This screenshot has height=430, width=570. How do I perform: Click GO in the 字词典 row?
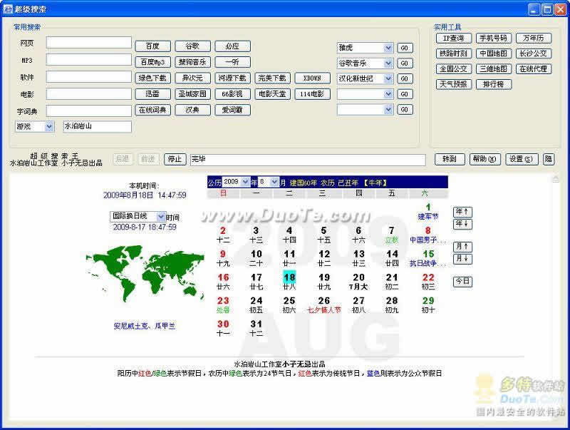pos(405,110)
